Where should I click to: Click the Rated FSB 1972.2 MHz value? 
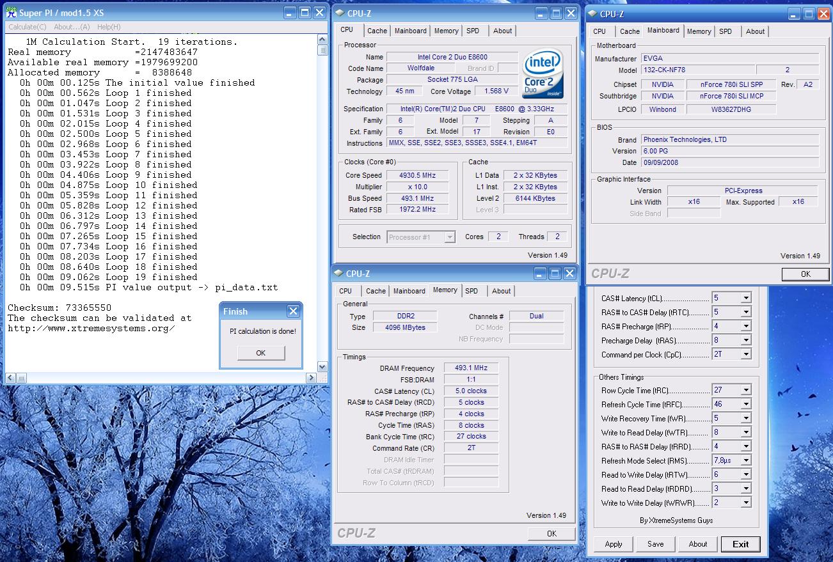point(417,210)
